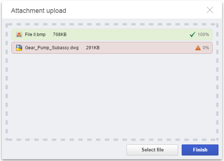Screen dimensions: 224x161
Task: Click the 100% upload progress label
Action: 203,35
